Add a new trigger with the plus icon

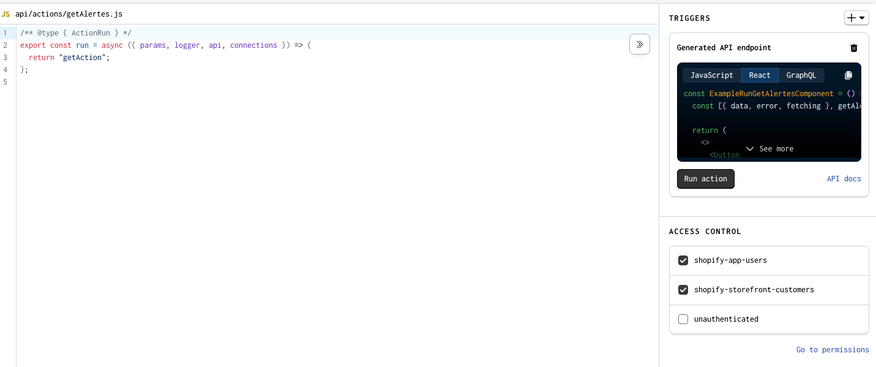click(851, 18)
